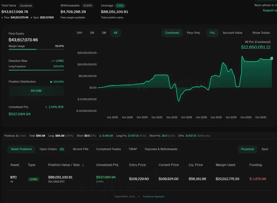Click the blue Spot legend dot
This screenshot has height=203, width=277.
coord(31,18)
